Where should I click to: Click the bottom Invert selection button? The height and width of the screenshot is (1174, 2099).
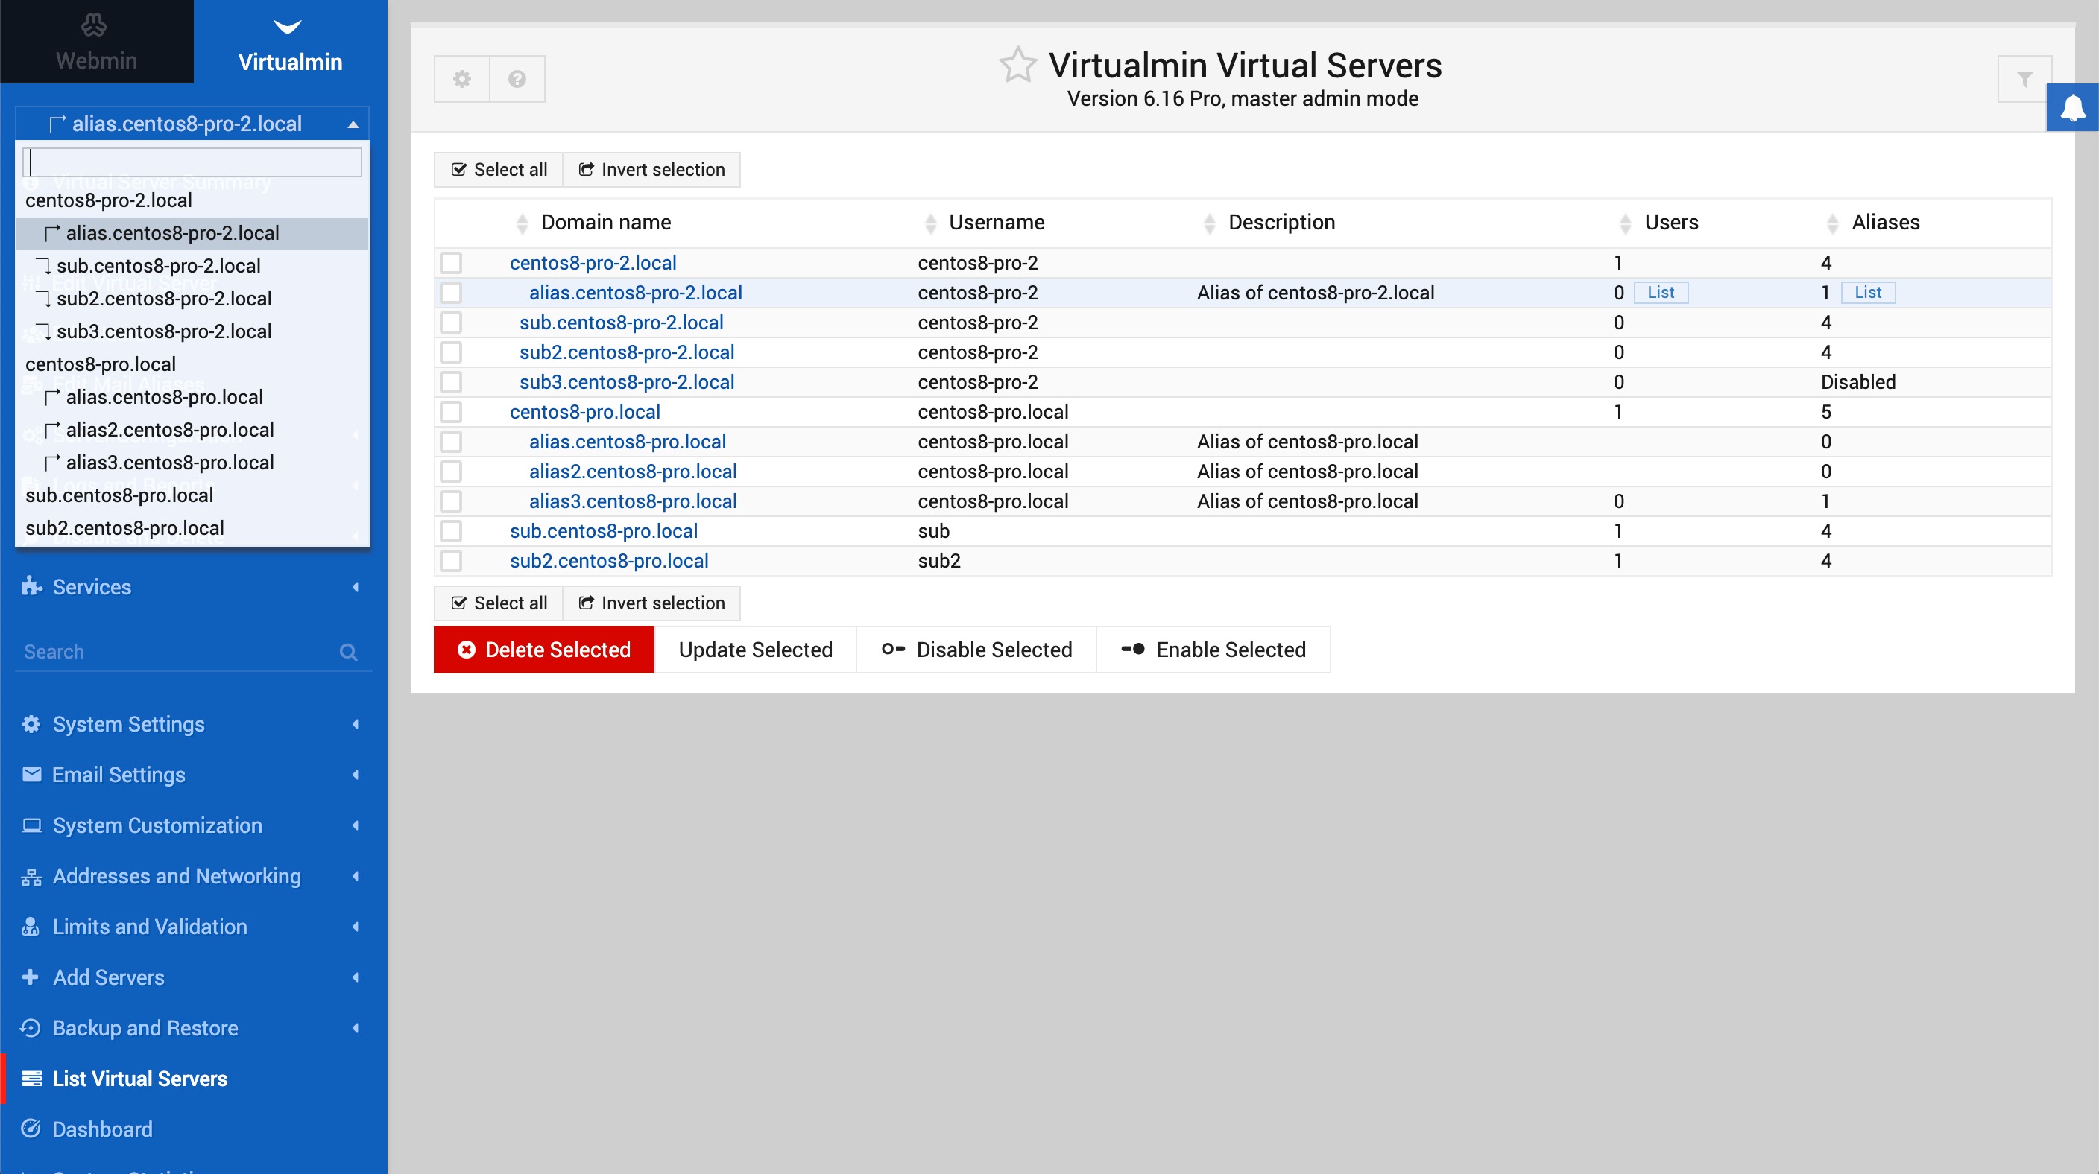(x=651, y=603)
